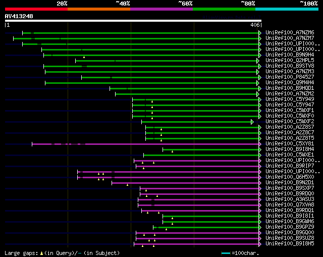Open the UniRef100_A2Z8C7 hit label
323x257 pixels.
click(290, 132)
